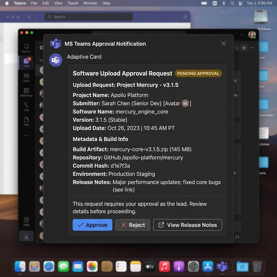Open the Apple menu

(7, 3)
